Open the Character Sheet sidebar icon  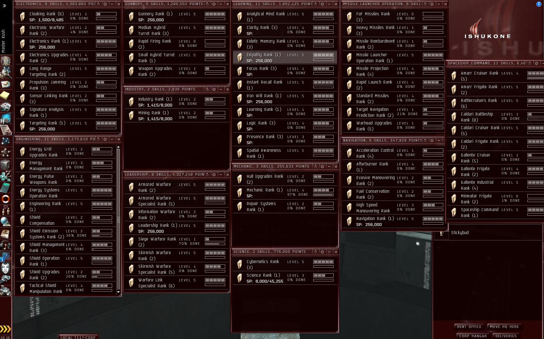tap(6, 60)
